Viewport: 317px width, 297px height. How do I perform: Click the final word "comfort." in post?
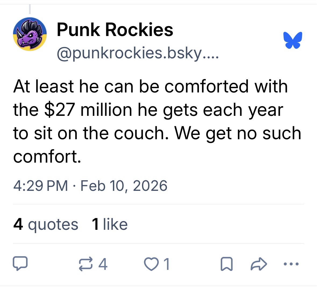coord(47,156)
